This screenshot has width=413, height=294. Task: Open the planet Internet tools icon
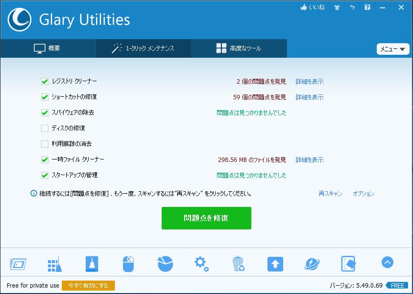(x=312, y=263)
